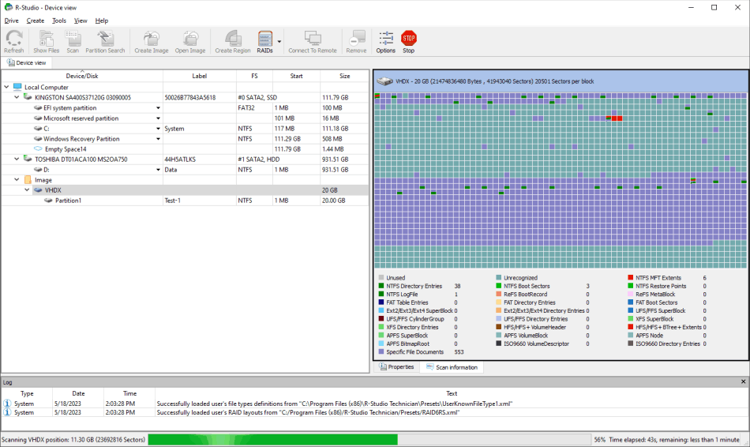The image size is (750, 447).
Task: Select the TOSHIBA hard drive icon
Action: click(28, 159)
